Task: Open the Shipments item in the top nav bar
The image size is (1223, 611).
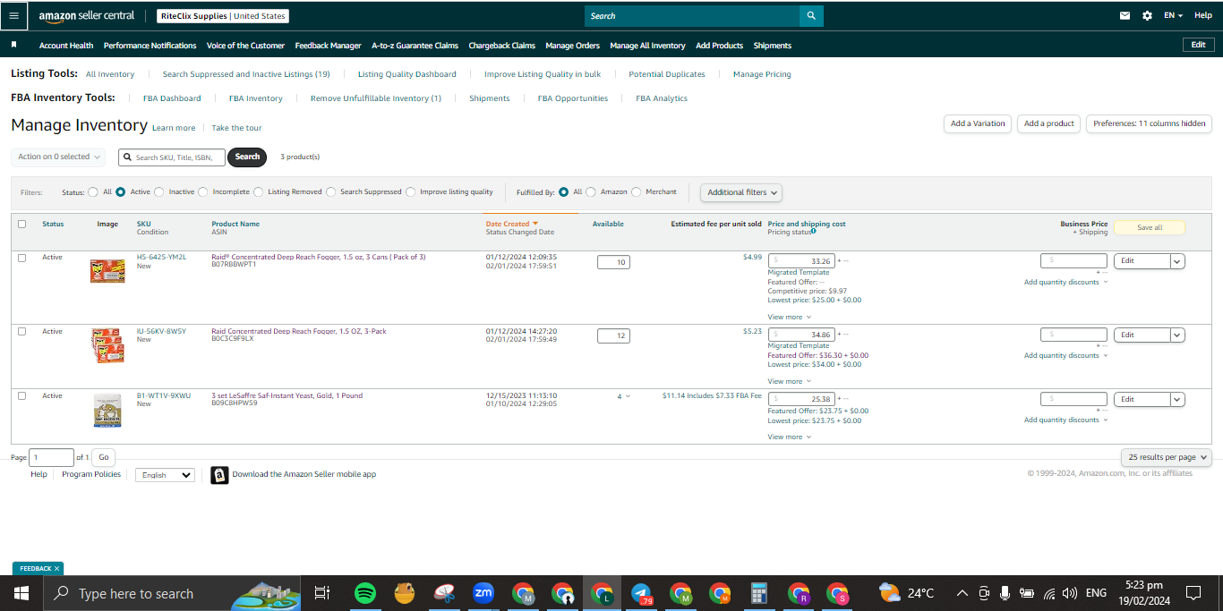Action: (x=772, y=46)
